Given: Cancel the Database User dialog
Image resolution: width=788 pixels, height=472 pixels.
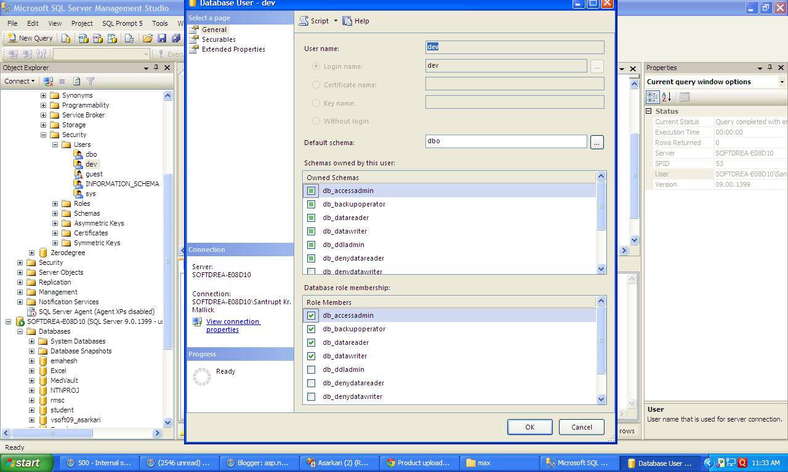Looking at the screenshot, I should pos(582,427).
